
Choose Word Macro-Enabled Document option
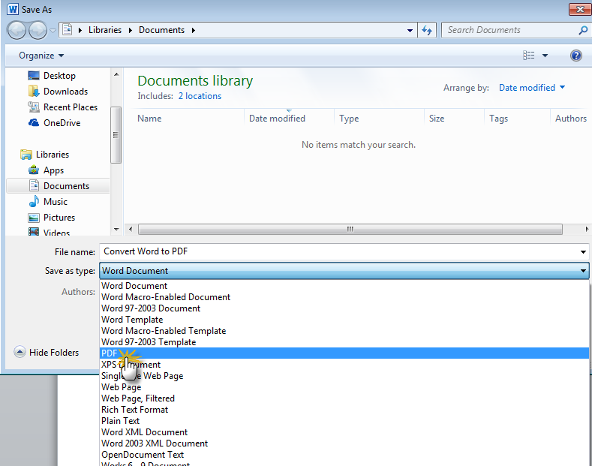pyautogui.click(x=344, y=297)
